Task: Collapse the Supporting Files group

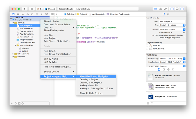Action: tap(15, 45)
